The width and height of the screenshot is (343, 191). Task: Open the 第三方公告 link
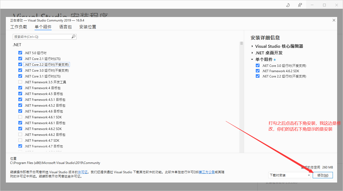coord(207,172)
